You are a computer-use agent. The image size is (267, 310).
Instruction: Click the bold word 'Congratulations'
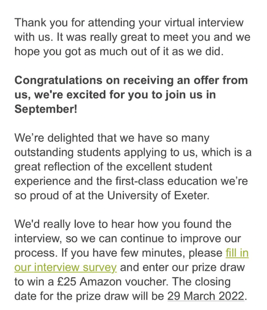58,80
